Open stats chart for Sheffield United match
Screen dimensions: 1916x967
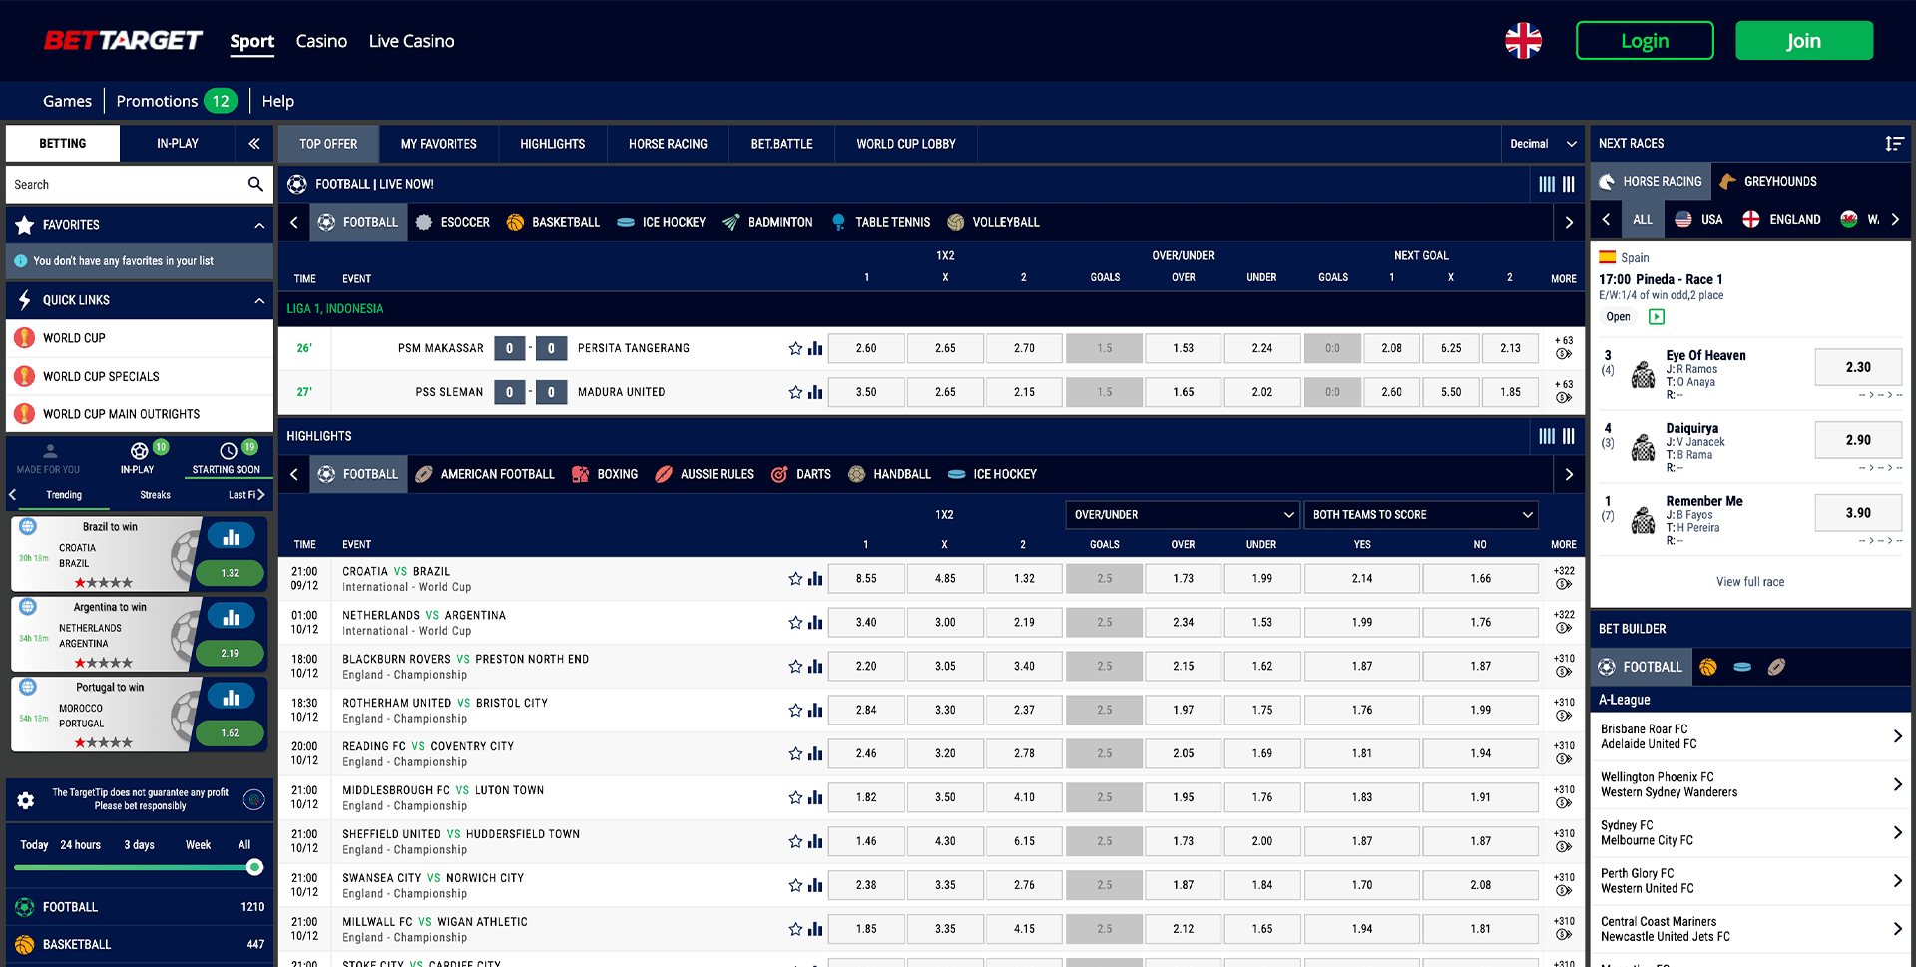815,842
